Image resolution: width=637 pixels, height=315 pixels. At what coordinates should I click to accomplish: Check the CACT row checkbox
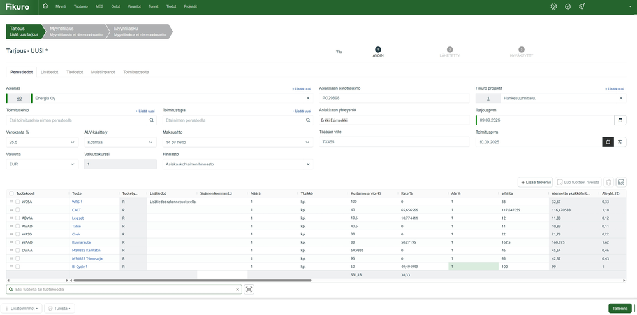click(x=17, y=209)
